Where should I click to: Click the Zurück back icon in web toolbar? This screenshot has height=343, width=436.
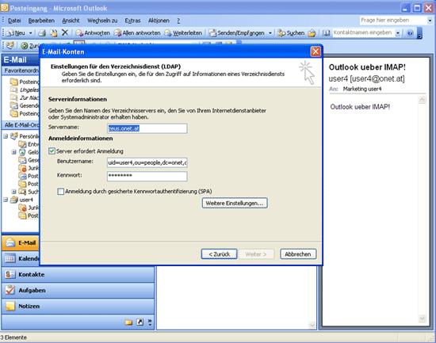coord(25,46)
